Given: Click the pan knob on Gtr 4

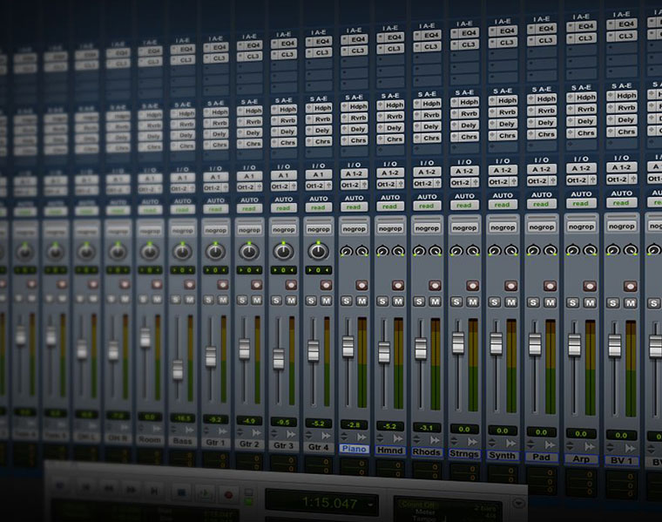Looking at the screenshot, I should pos(319,251).
